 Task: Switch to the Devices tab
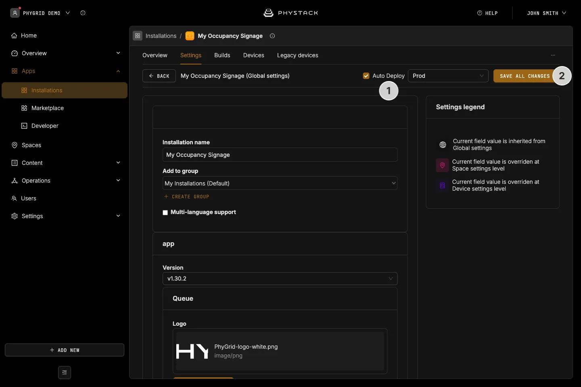(x=254, y=55)
